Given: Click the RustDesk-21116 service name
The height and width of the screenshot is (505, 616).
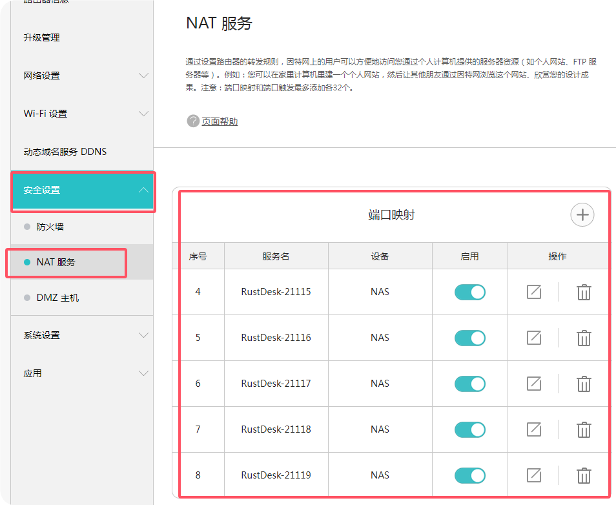Looking at the screenshot, I should point(276,338).
